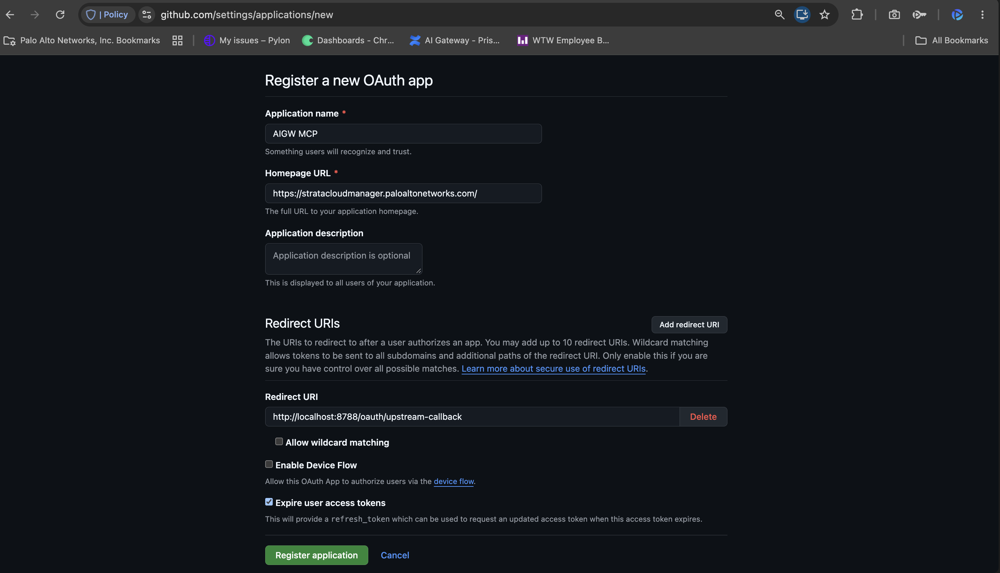
Task: Reload the page with the refresh icon
Action: (x=60, y=15)
